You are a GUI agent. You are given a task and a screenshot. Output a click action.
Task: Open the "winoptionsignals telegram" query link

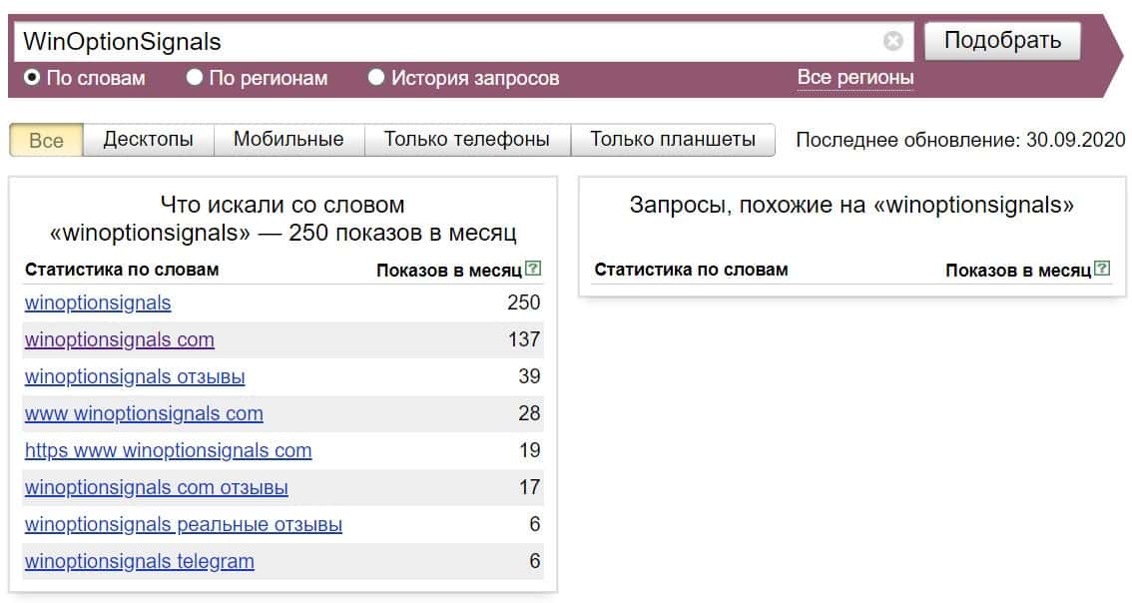140,561
